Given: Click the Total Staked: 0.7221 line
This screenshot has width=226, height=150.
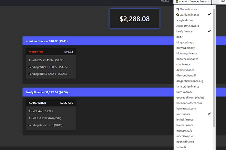Looking at the screenshot, I should click(41, 111).
